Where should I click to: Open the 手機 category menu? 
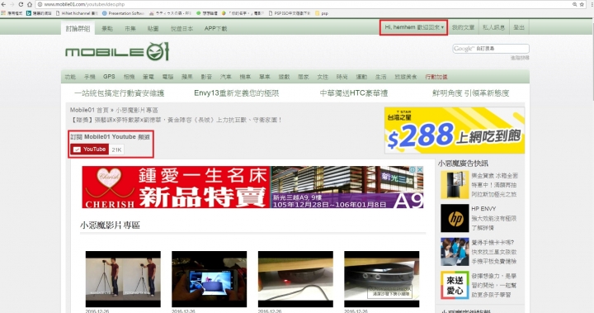(90, 77)
